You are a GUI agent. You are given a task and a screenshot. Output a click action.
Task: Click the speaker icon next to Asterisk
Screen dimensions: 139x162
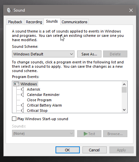tap(22, 89)
